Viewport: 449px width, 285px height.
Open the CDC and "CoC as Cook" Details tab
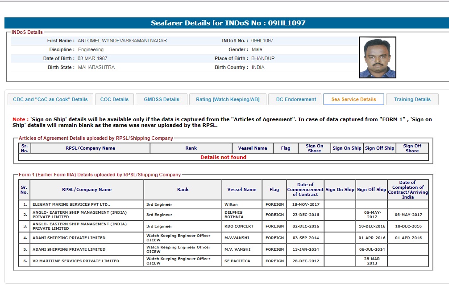click(50, 99)
